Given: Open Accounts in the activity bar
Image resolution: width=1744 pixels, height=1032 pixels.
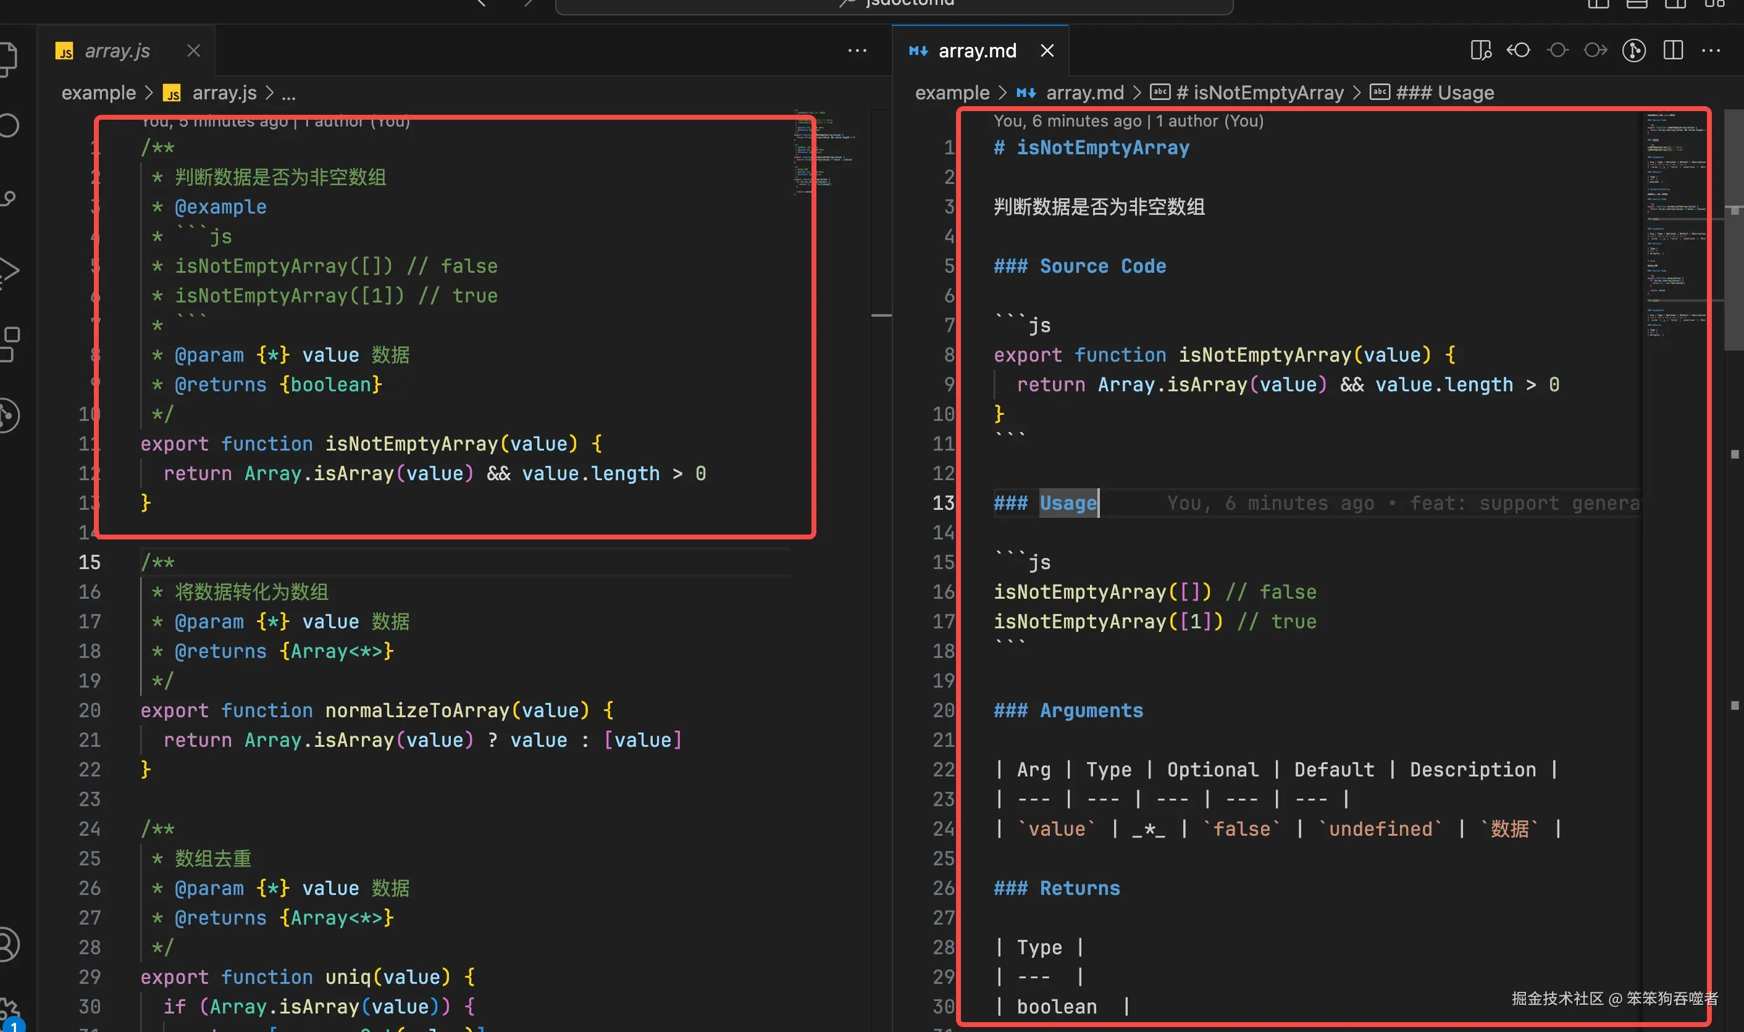Looking at the screenshot, I should 7,944.
